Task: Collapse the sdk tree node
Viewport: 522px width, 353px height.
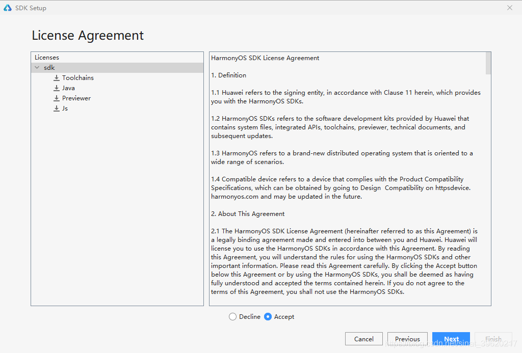Action: coord(37,68)
